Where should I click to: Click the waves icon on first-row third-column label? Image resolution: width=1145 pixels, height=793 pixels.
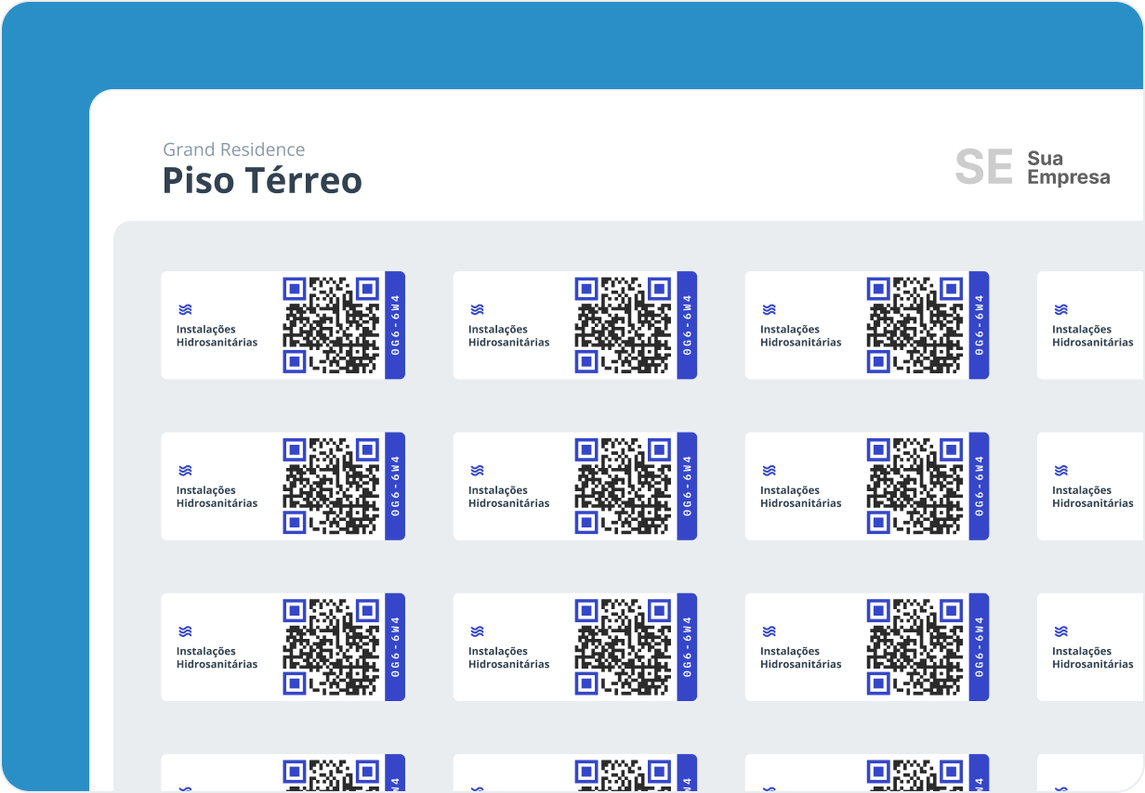coord(769,310)
